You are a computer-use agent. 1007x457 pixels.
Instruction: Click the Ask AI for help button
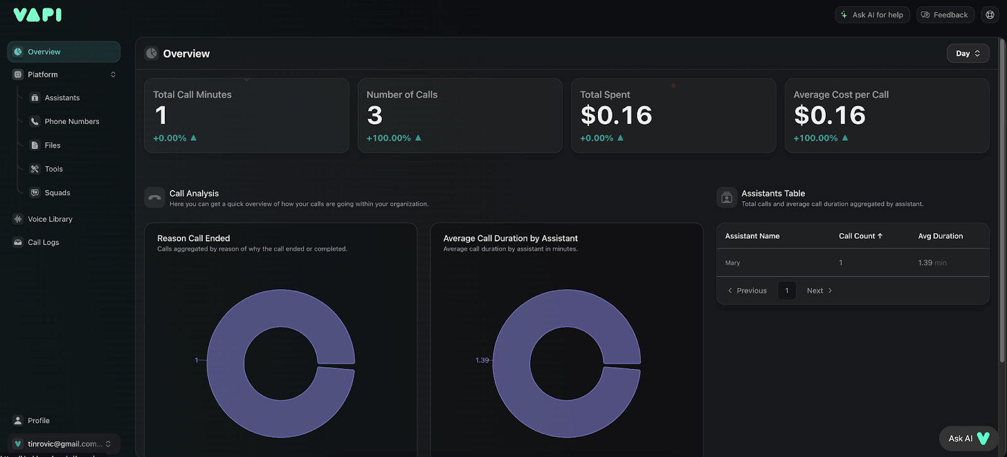coord(872,14)
